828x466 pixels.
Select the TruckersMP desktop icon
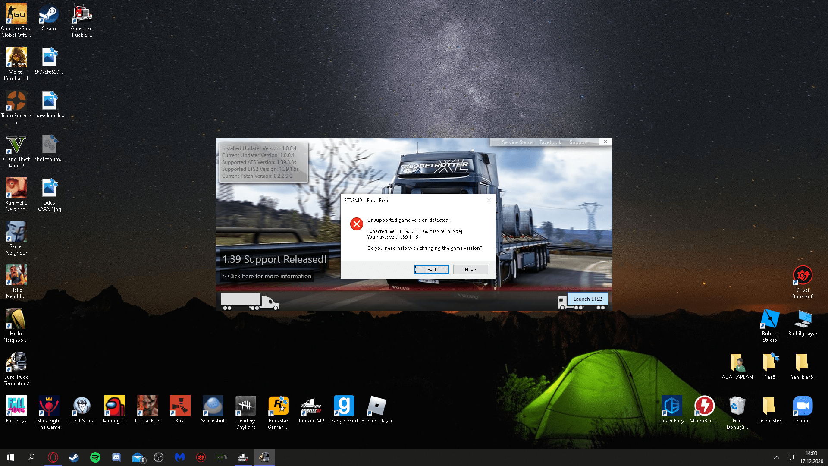311,406
